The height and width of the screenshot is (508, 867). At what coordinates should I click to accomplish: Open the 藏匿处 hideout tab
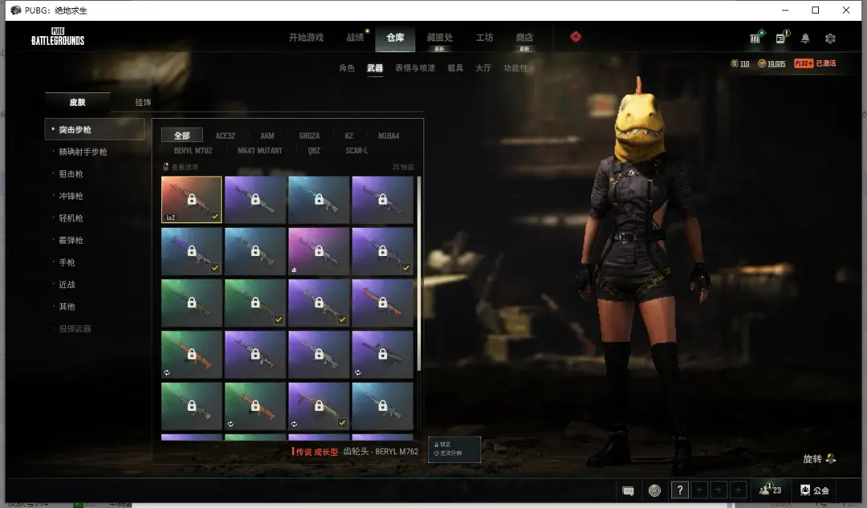pyautogui.click(x=440, y=37)
